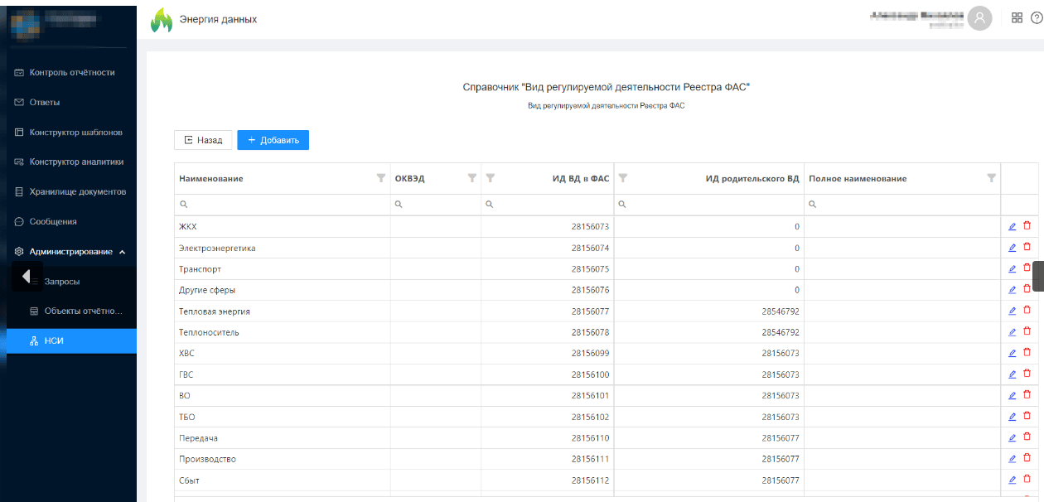Image resolution: width=1044 pixels, height=502 pixels.
Task: Click the edit pencil icon for ЖКХ row
Action: [1012, 226]
